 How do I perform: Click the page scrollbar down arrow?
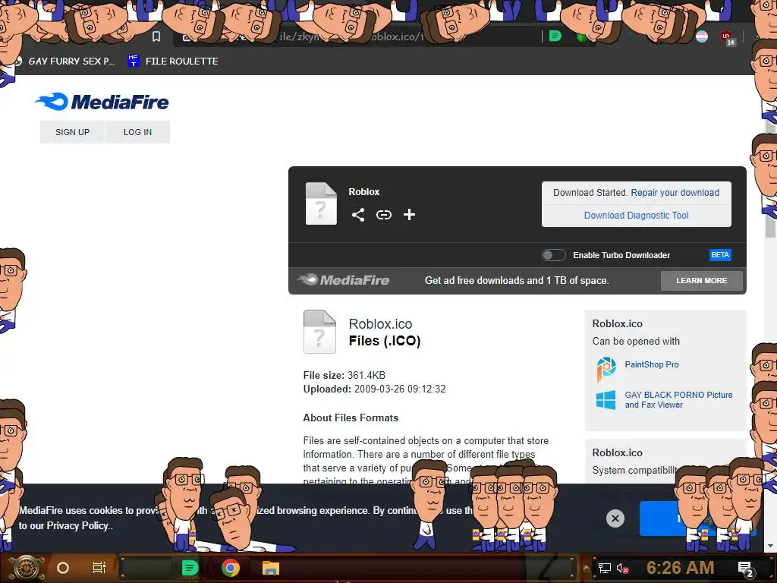click(x=769, y=546)
